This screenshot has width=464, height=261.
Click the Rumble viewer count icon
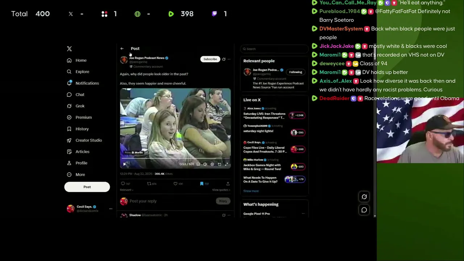click(x=171, y=14)
